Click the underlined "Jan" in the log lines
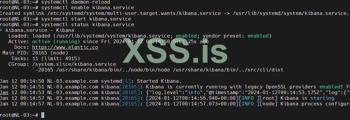350x120 pixels. coord(4,92)
